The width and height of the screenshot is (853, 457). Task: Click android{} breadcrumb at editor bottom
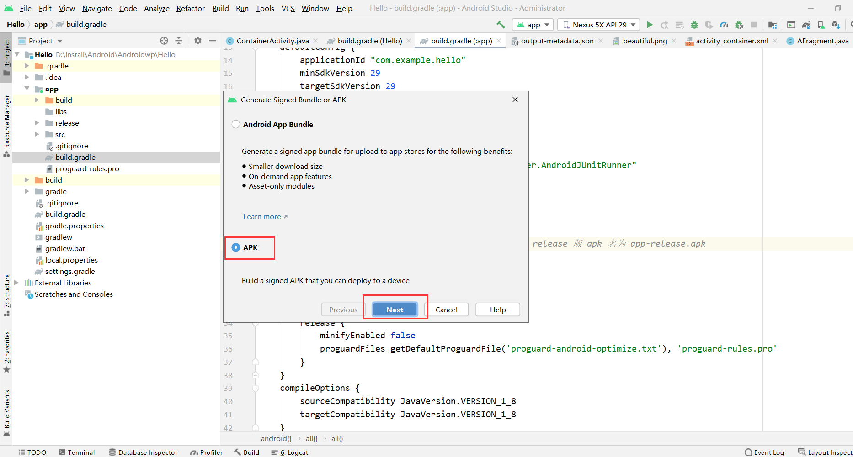pos(276,438)
